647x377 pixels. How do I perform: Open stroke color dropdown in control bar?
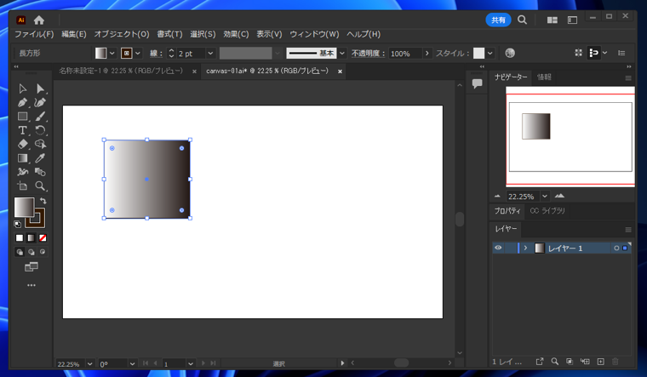pos(138,54)
